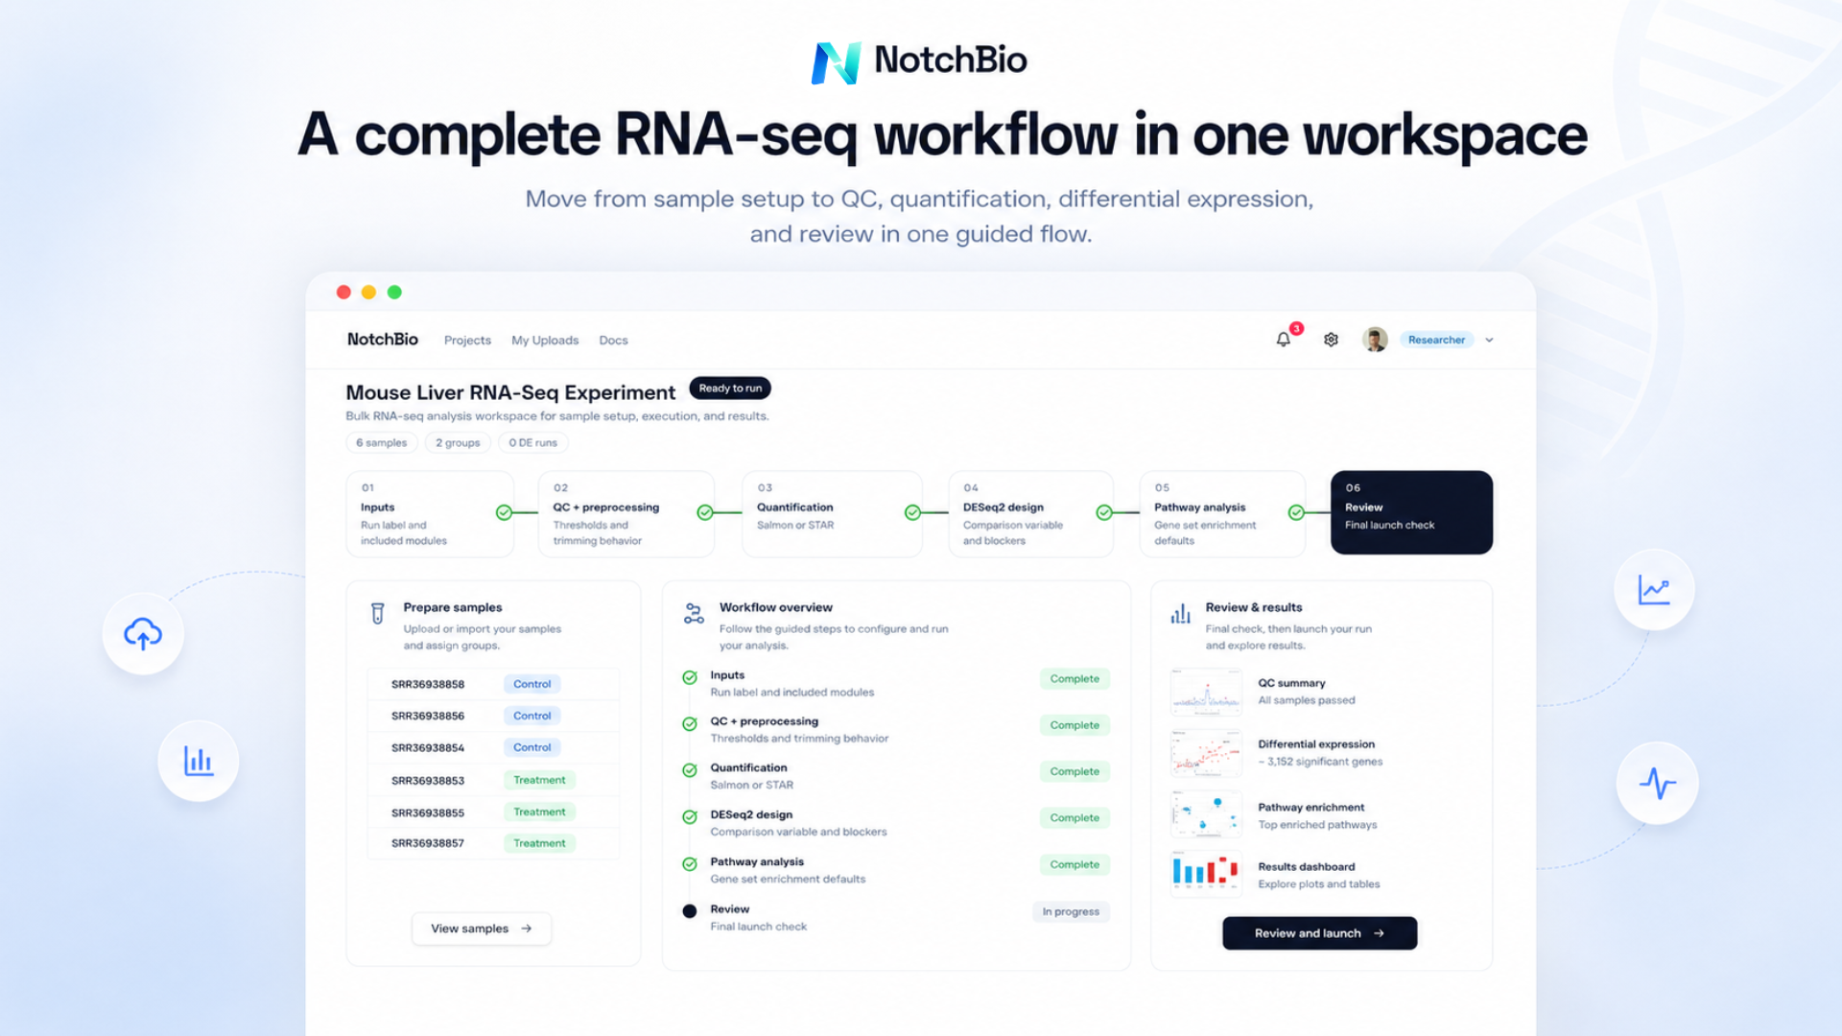Click green check on Pathway analysis step card
Screen dimensions: 1842x1036
pos(1296,512)
